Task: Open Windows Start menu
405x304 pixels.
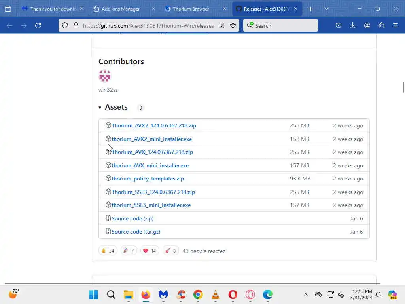Action: click(x=93, y=294)
